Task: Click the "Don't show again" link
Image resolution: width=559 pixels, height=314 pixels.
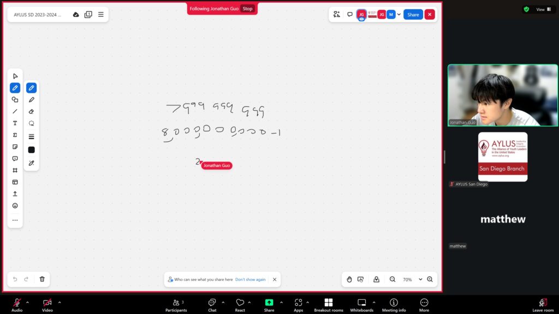Action: click(x=250, y=279)
